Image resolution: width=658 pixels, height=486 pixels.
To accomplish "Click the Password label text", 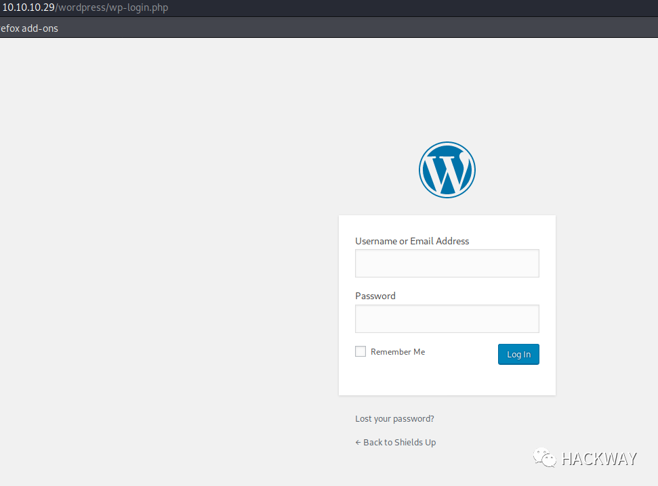I will (x=375, y=296).
